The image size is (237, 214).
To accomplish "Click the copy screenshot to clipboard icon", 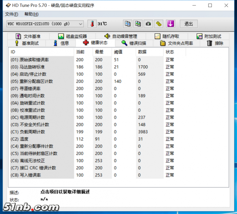I will [x=138, y=24].
